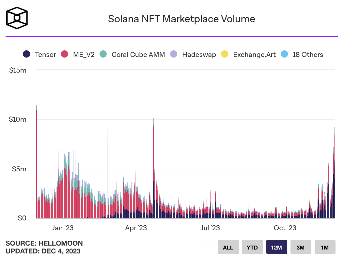Click the $15m y-axis label
The width and height of the screenshot is (344, 259).
tap(18, 70)
